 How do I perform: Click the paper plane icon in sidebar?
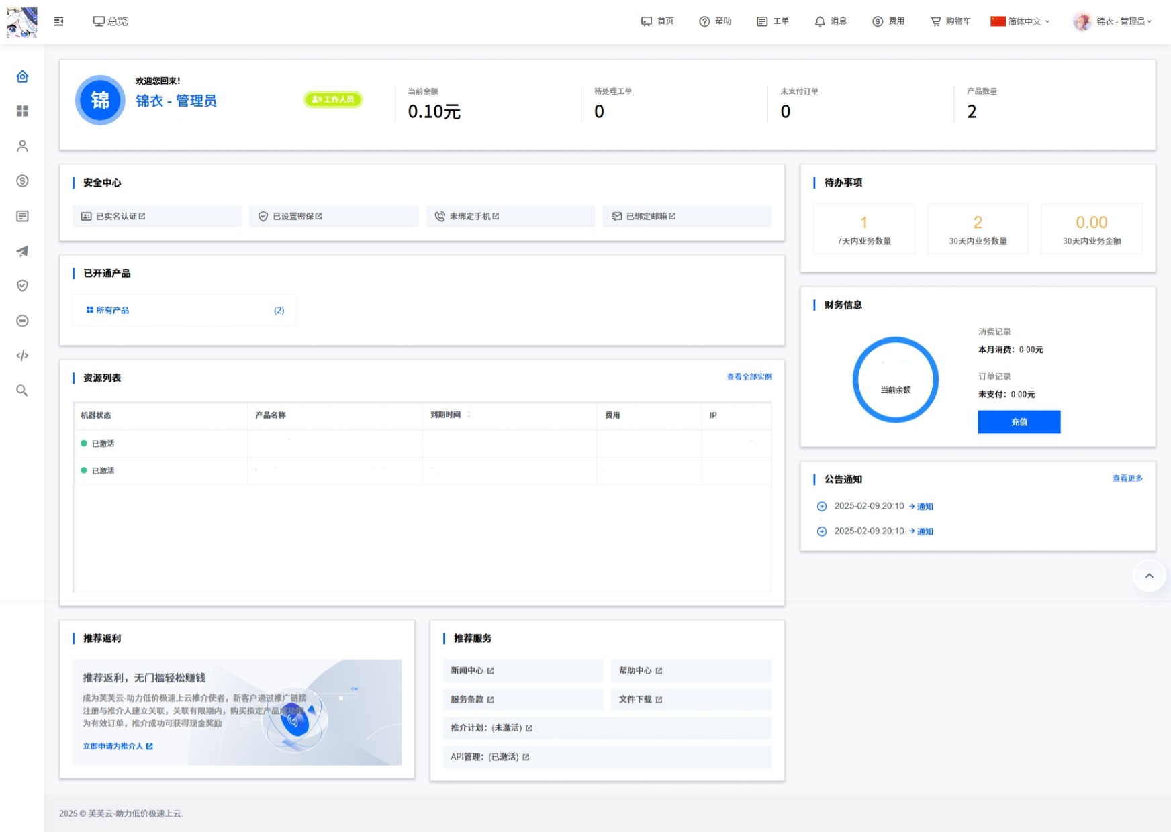(22, 251)
